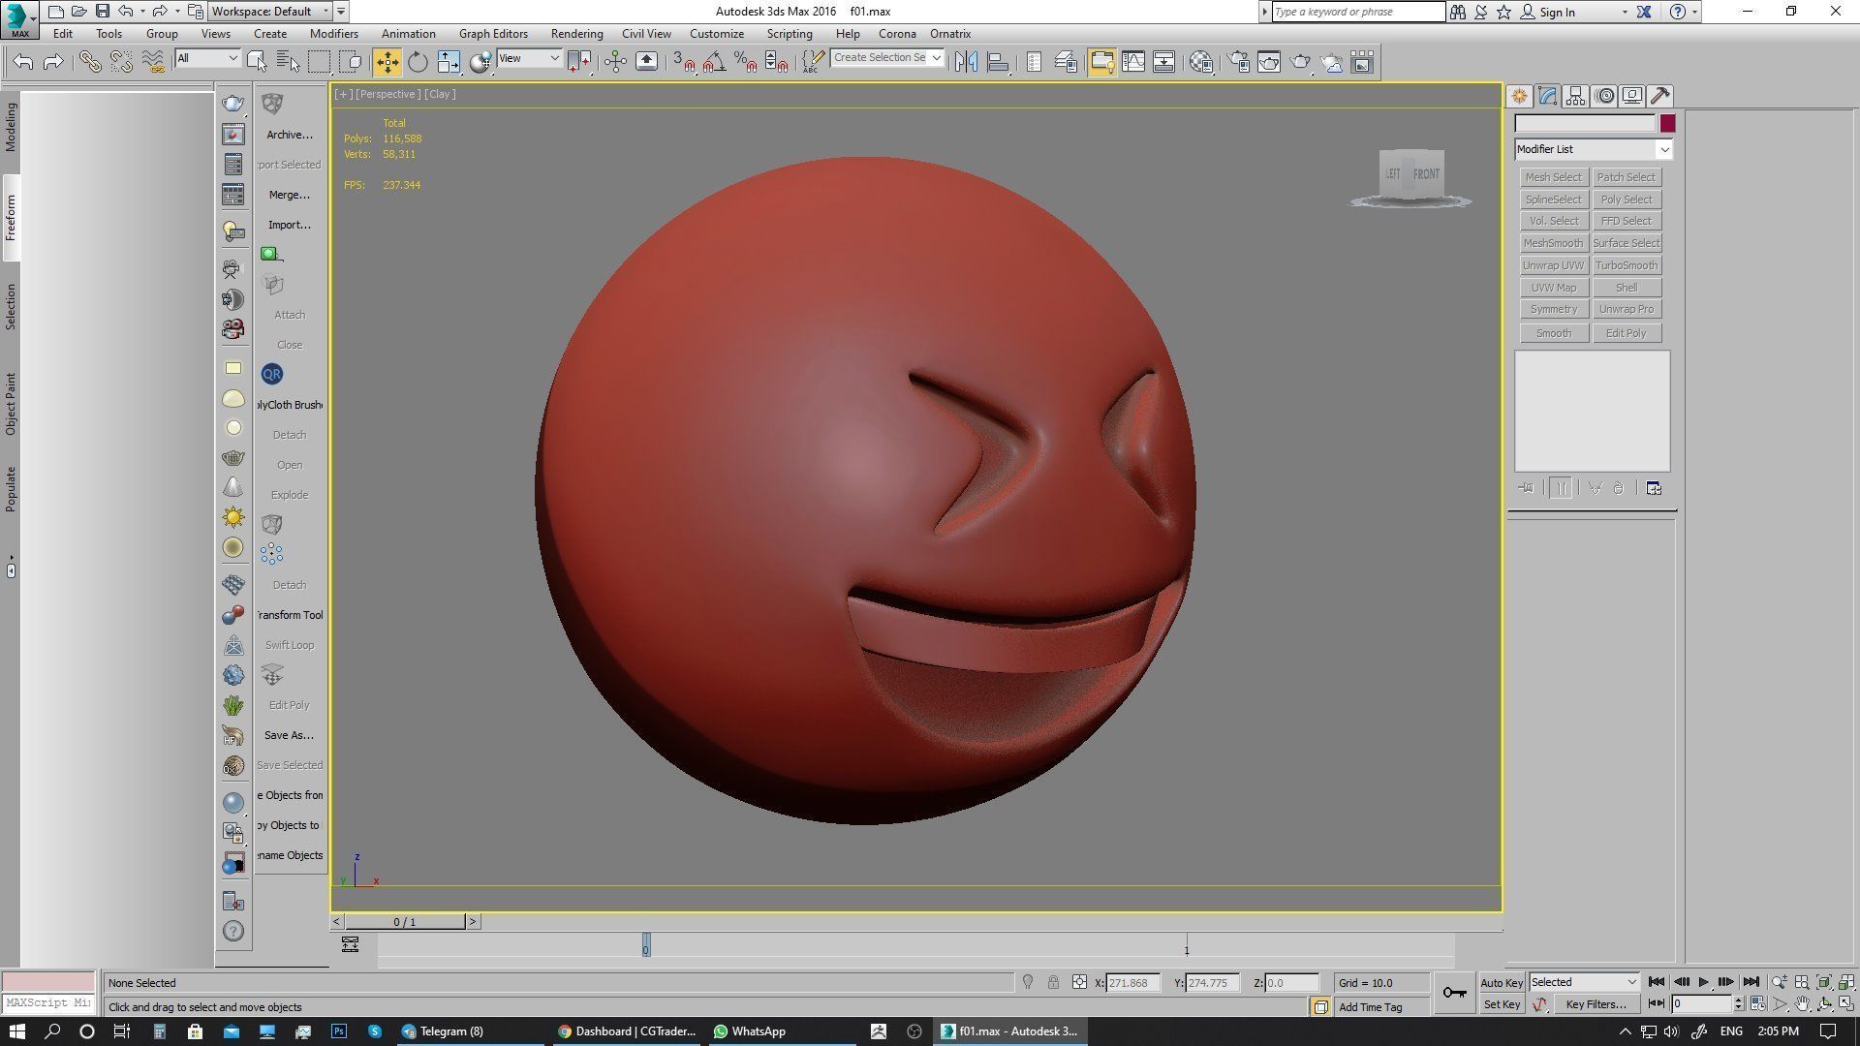Viewport: 1860px width, 1046px height.
Task: Click the Save As... button
Action: pos(290,735)
